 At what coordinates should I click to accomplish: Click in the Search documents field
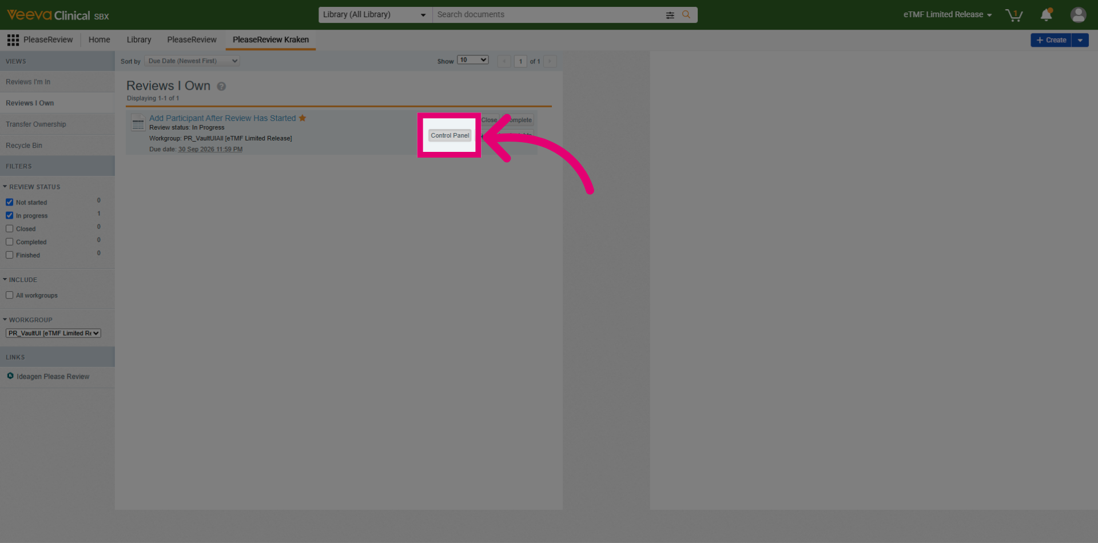click(x=549, y=15)
